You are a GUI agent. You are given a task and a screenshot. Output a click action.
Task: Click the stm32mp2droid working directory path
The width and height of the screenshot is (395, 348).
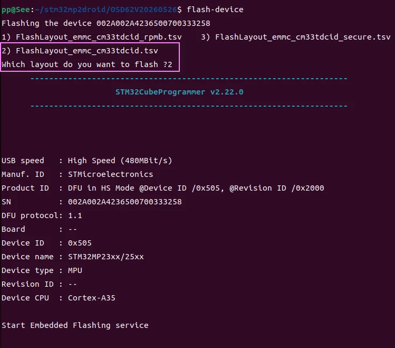click(x=106, y=10)
